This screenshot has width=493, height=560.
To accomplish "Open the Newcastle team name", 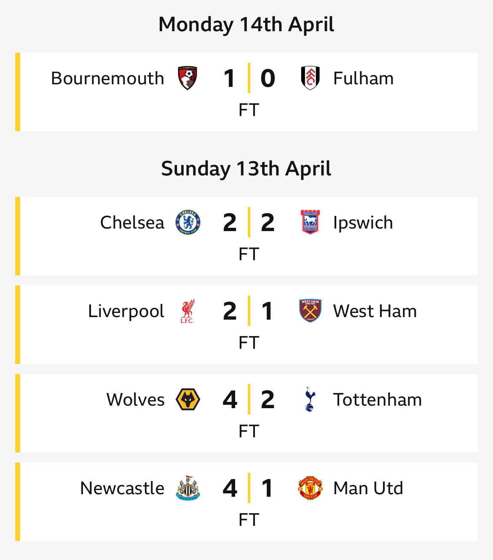I will 122,488.
